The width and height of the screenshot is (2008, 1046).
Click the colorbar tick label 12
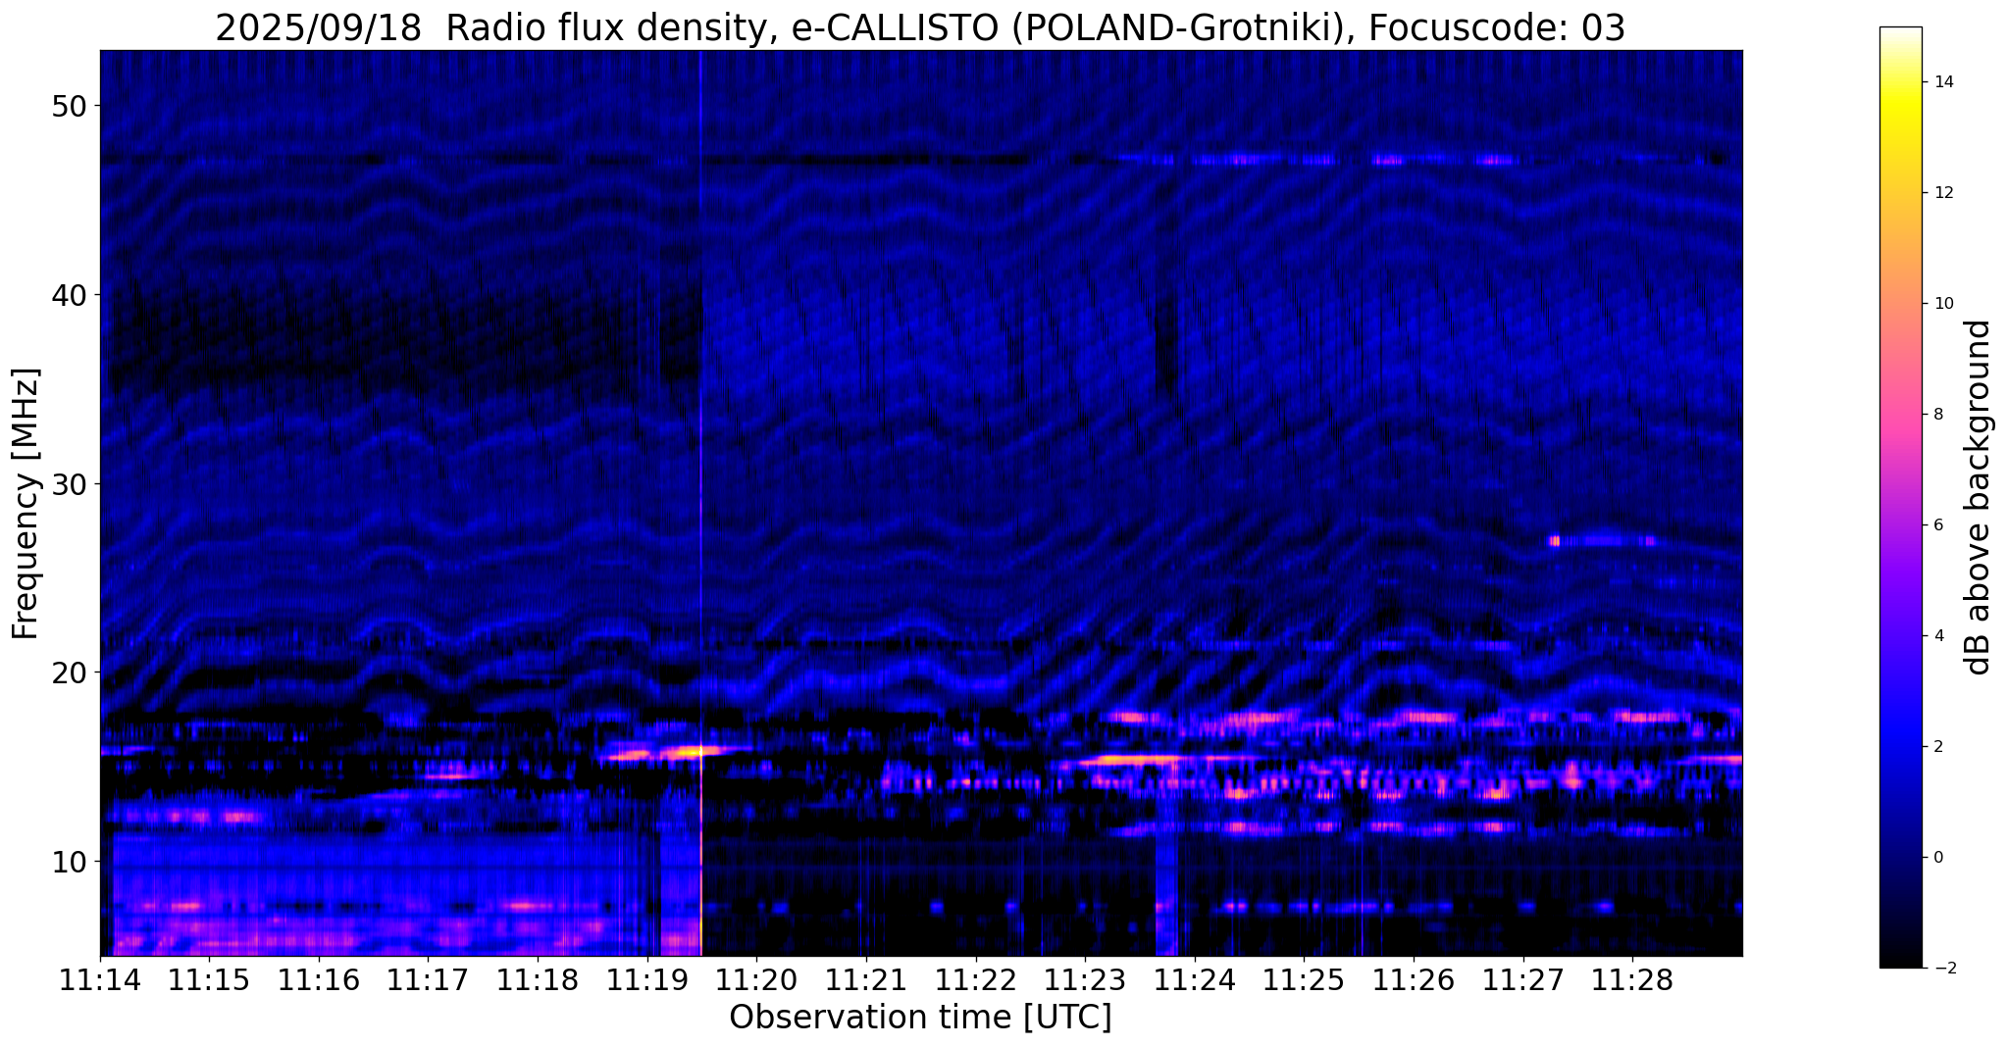(x=1942, y=192)
